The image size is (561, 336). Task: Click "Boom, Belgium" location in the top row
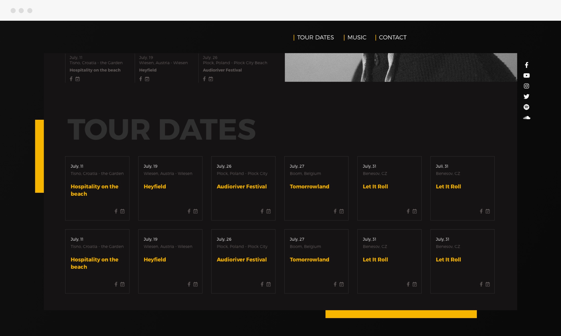(x=305, y=174)
